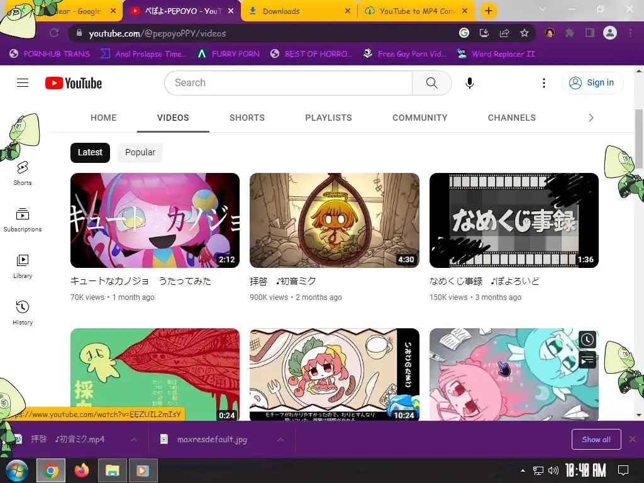Open the 拝啓 ♪初音ミク video title
This screenshot has width=644, height=483.
click(x=283, y=281)
